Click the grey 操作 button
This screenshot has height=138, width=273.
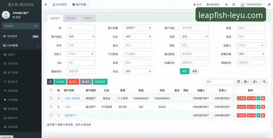(86, 82)
